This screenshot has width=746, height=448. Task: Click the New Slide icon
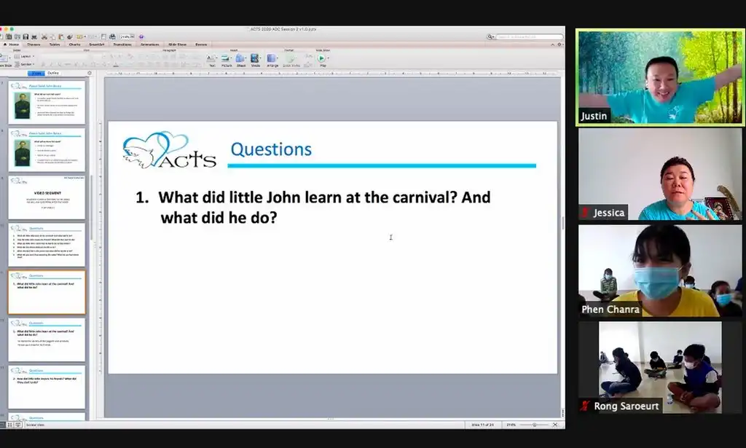[x=4, y=58]
